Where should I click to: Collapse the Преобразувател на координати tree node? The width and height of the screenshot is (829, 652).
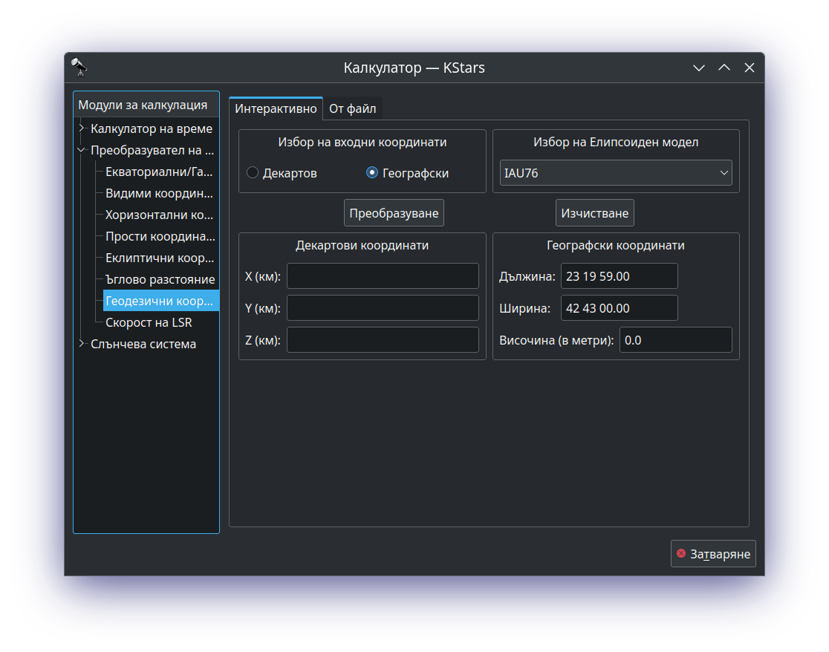(x=82, y=150)
